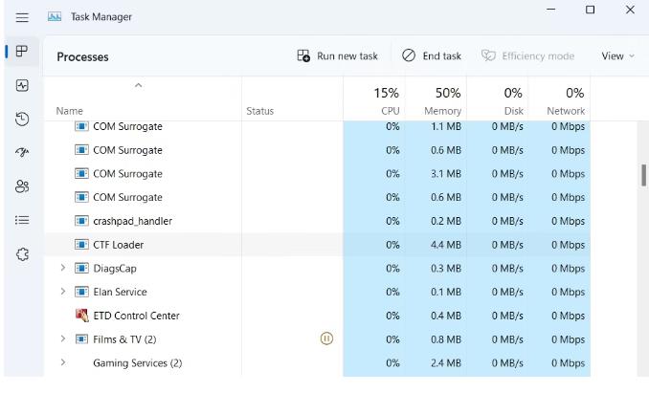The image size is (649, 393).
Task: Click the End task button
Action: [432, 55]
